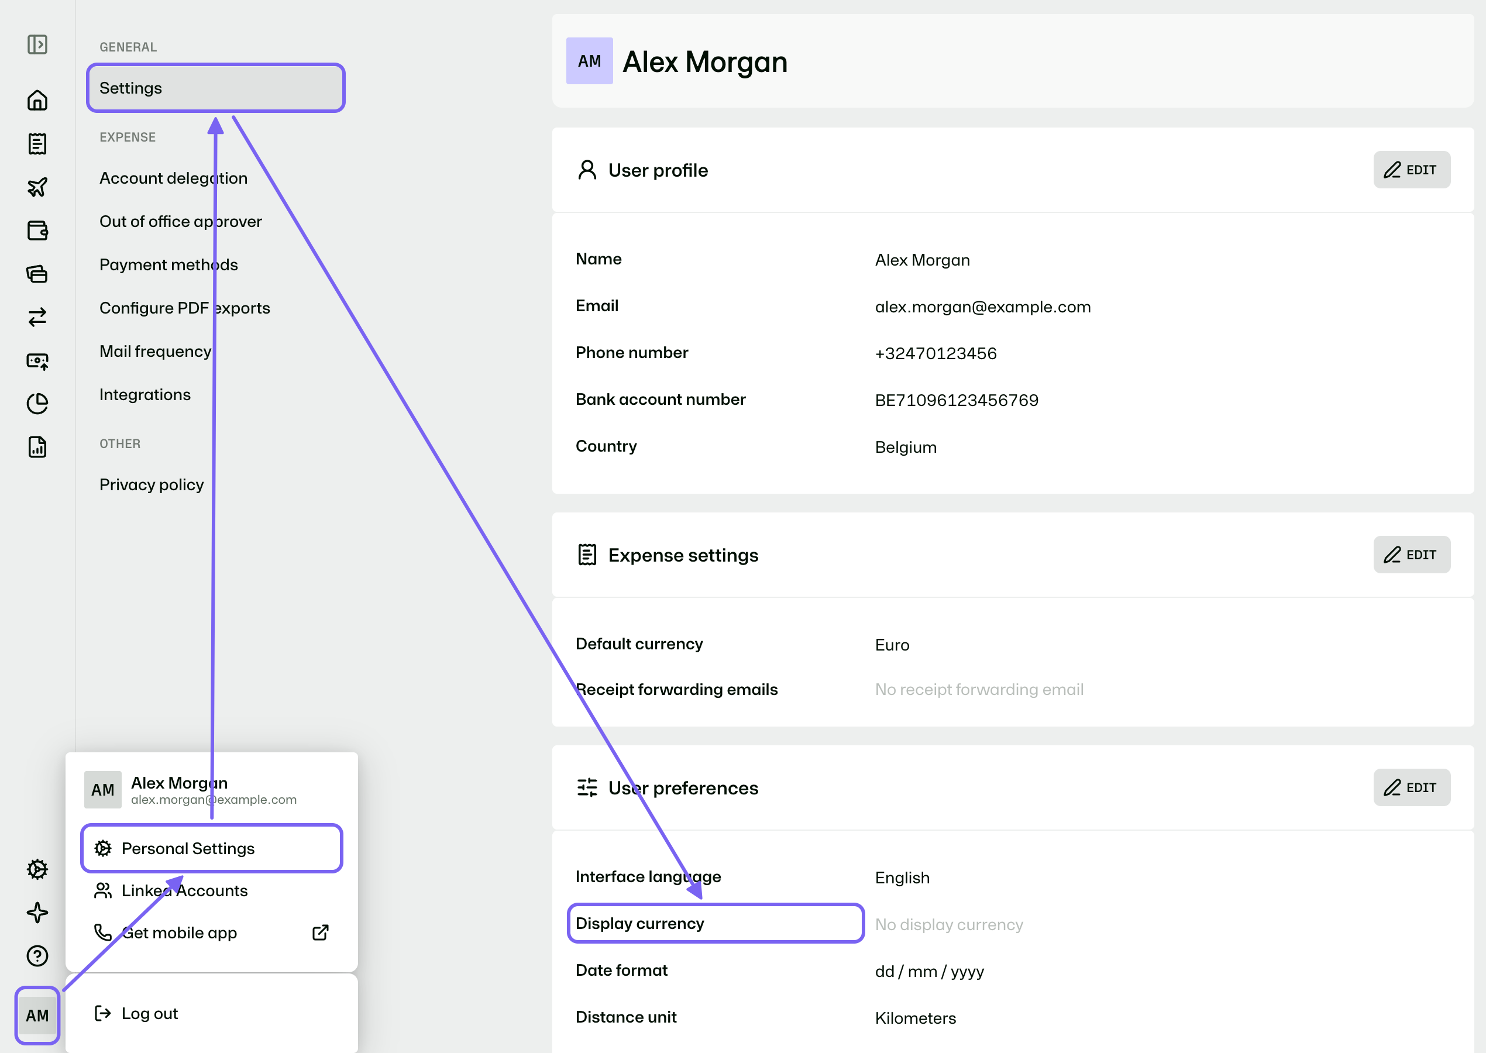This screenshot has width=1486, height=1053.
Task: Open the travel airplane icon in the sidebar
Action: pos(37,187)
